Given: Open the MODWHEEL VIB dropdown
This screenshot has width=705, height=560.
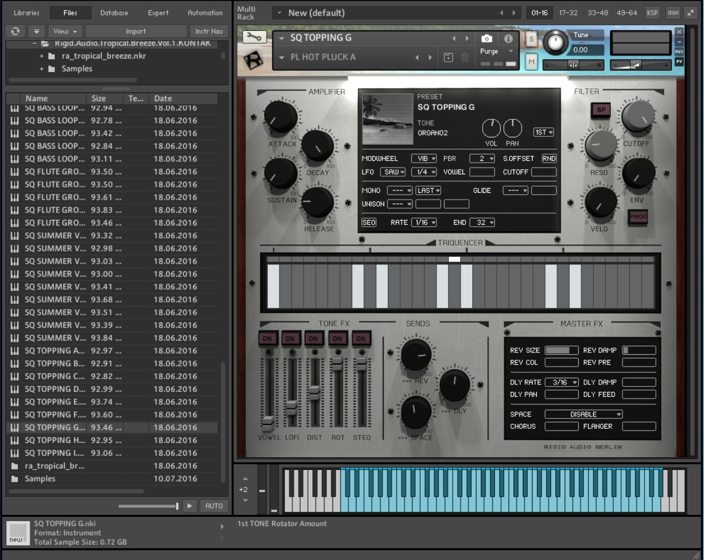Looking at the screenshot, I should [x=424, y=158].
